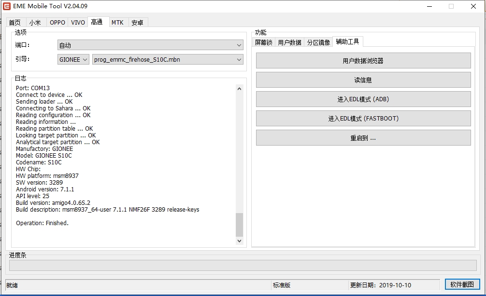Click the 'Operation: Finished.' log line
The width and height of the screenshot is (486, 296).
[42, 223]
